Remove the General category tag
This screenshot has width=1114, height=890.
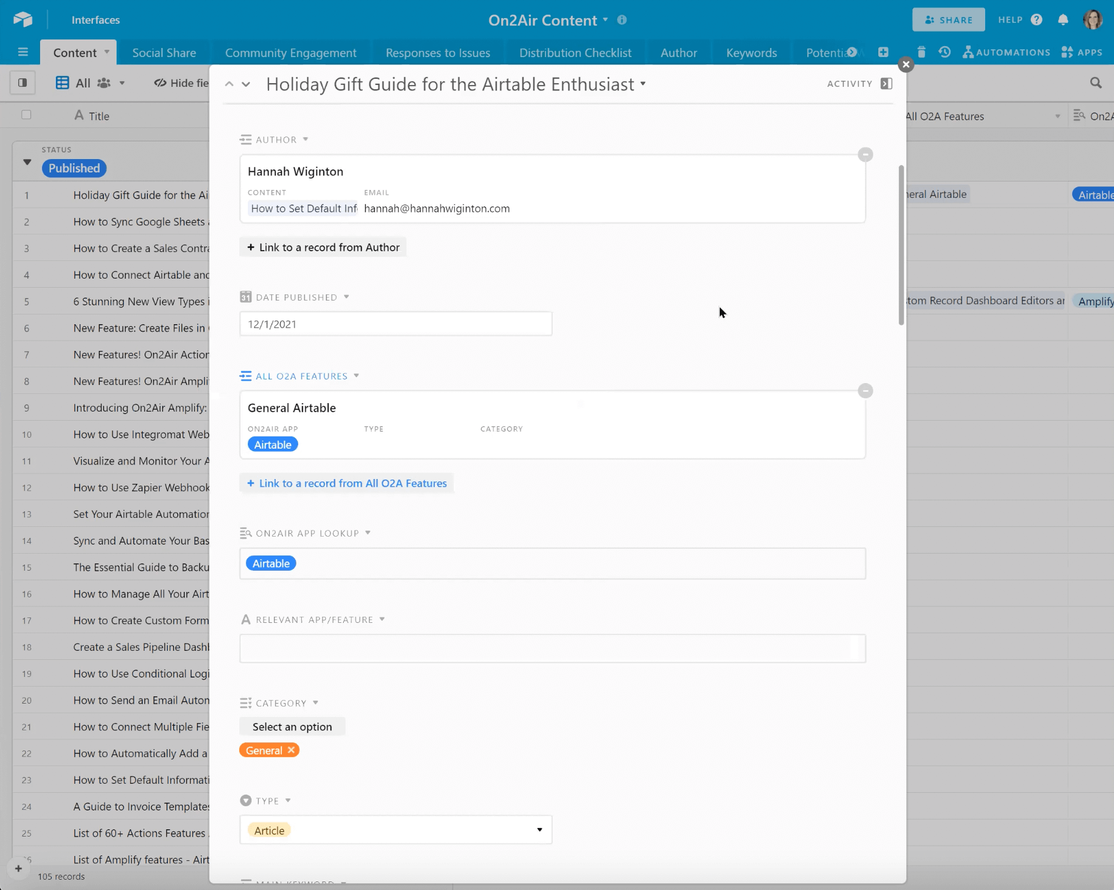[292, 750]
